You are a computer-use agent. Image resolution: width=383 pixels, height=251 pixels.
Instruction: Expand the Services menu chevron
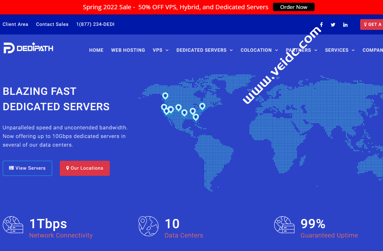tap(353, 50)
